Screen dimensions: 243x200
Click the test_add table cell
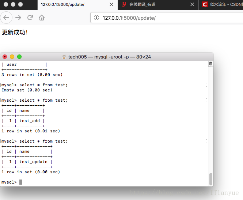[30, 121]
